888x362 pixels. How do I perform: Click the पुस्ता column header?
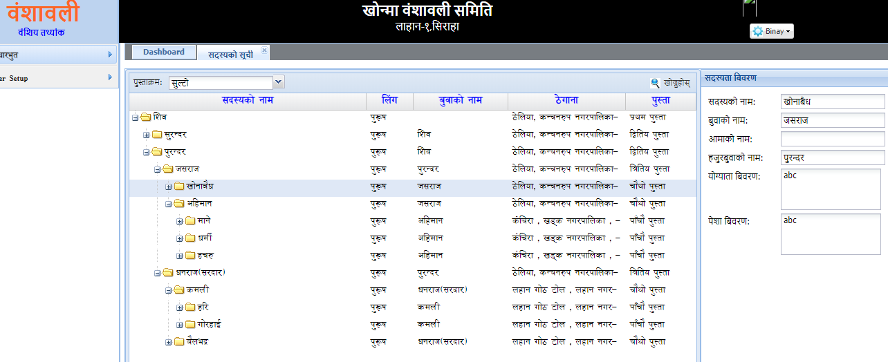click(x=660, y=101)
